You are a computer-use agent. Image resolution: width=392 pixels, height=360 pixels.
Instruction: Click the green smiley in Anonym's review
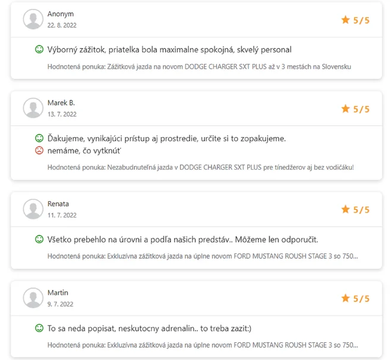(39, 49)
